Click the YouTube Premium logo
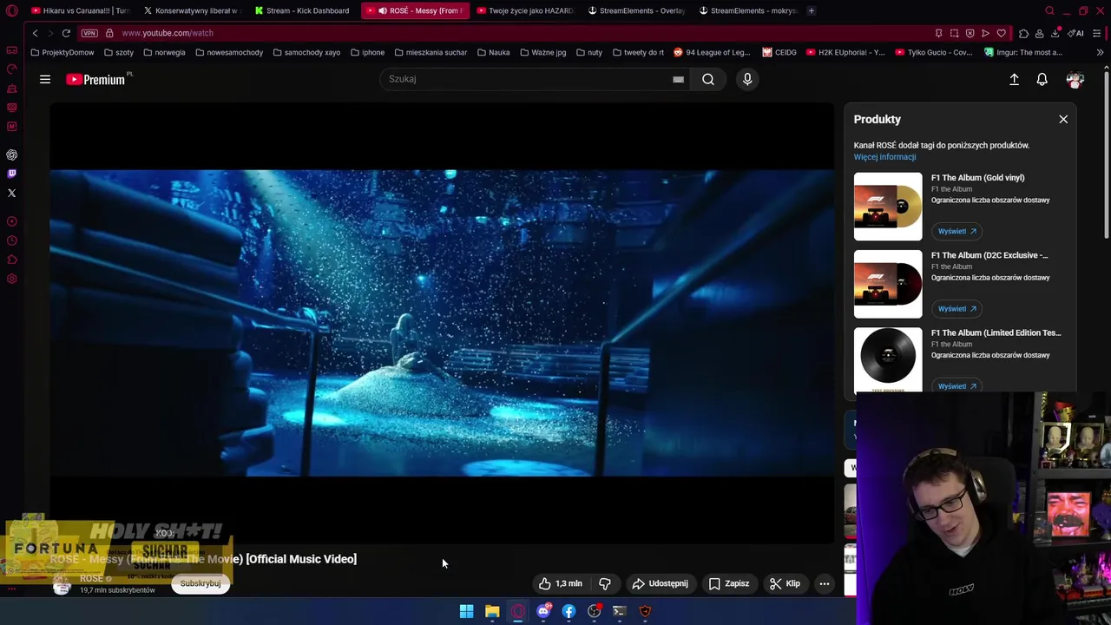This screenshot has height=625, width=1111. click(97, 79)
